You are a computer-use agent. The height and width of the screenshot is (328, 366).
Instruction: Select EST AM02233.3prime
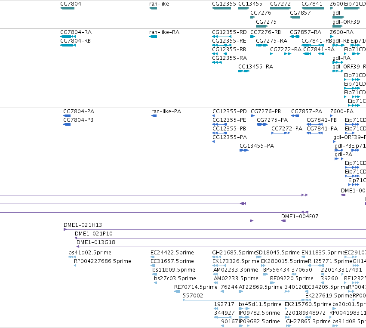tap(236, 270)
